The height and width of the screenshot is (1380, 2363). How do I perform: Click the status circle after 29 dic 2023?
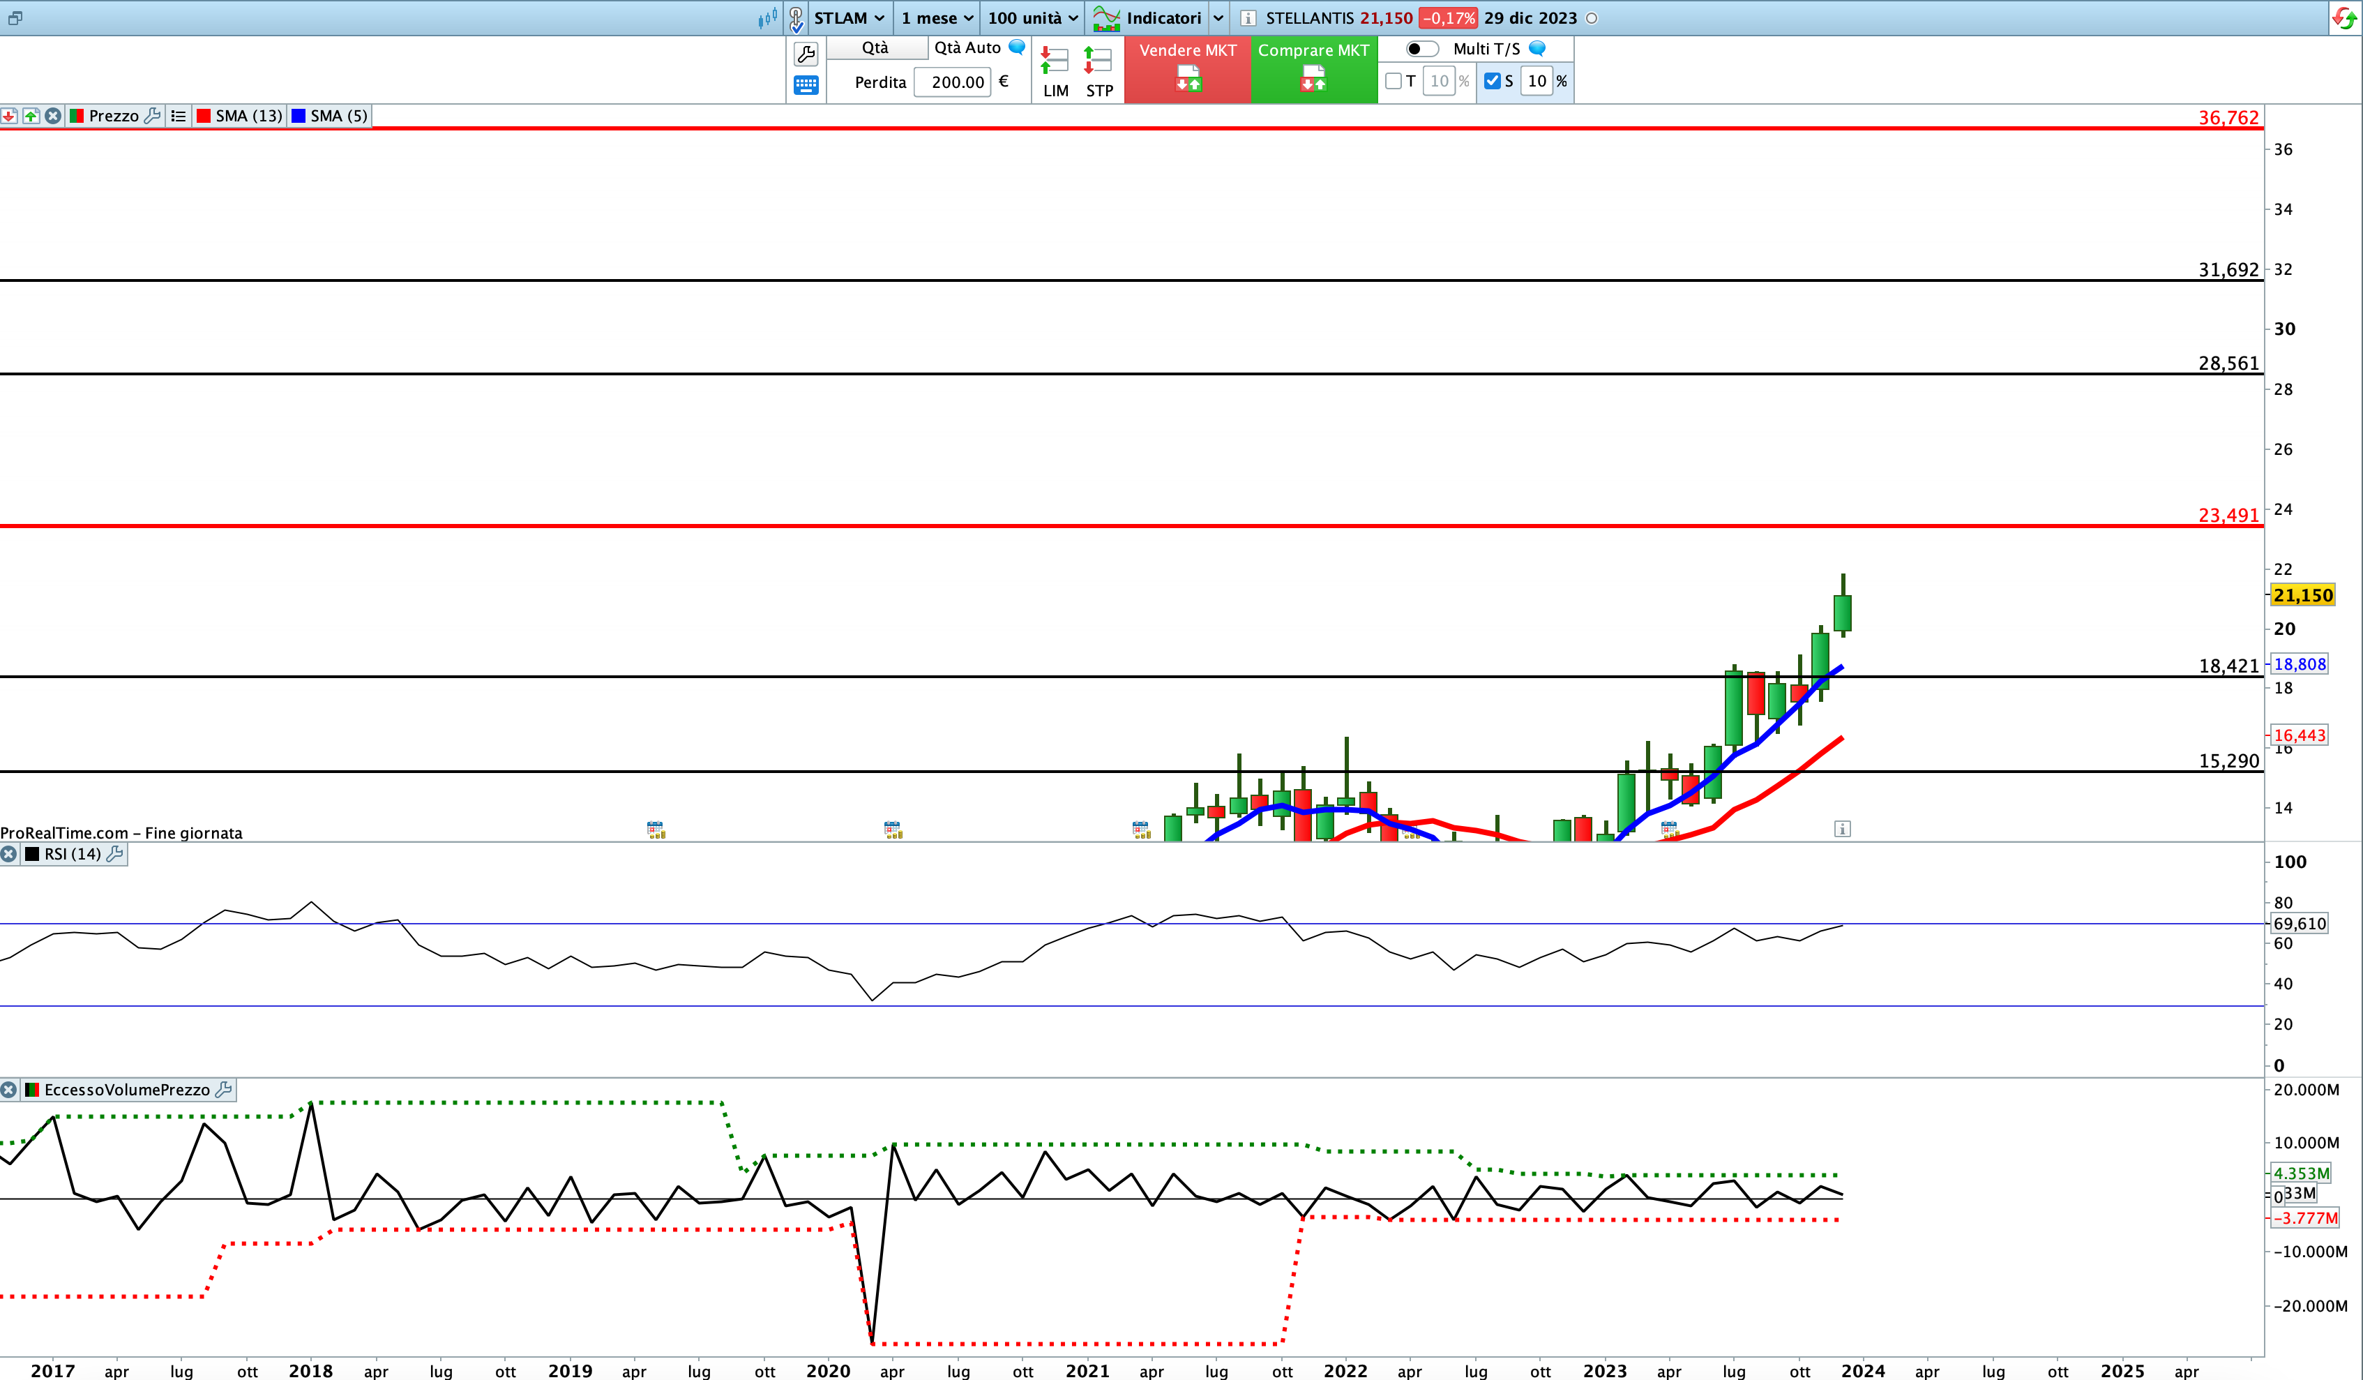coord(1592,18)
